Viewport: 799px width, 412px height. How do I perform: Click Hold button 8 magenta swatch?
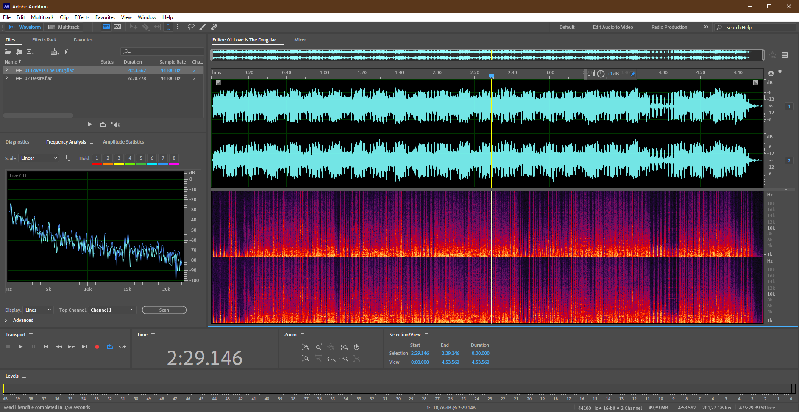(174, 159)
